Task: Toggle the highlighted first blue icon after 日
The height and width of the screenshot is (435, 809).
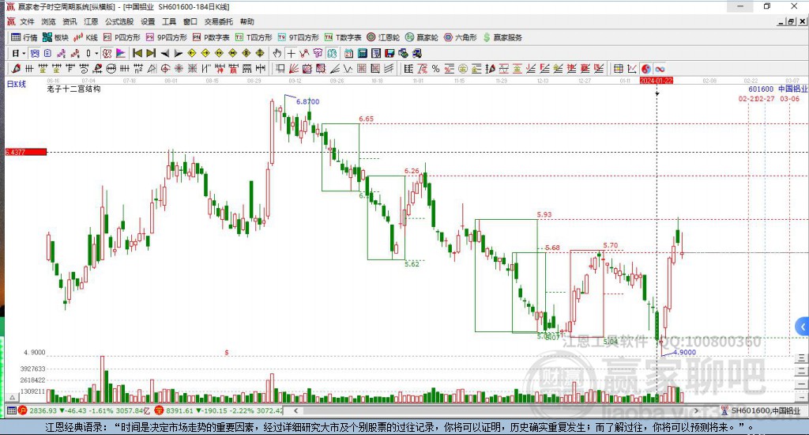Action: click(34, 53)
